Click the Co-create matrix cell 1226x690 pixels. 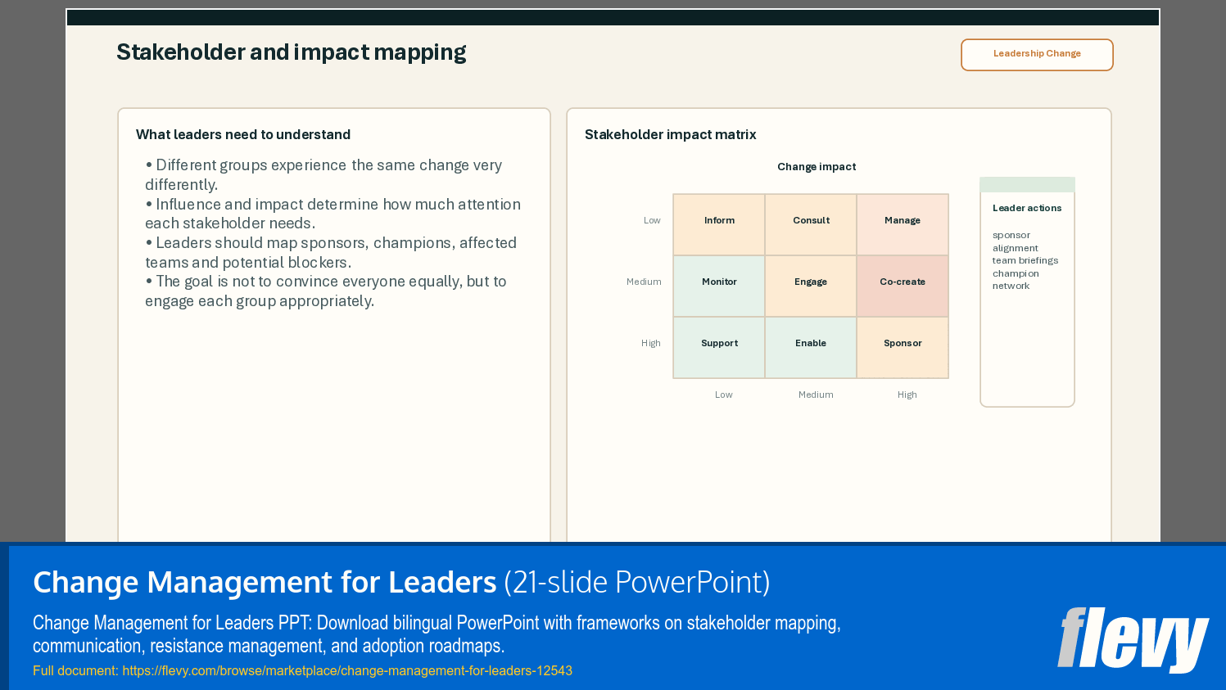point(903,286)
